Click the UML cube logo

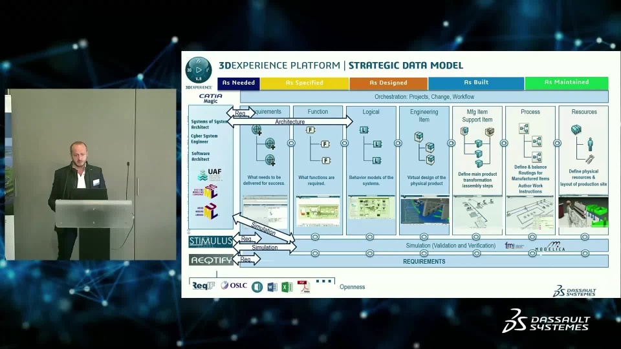point(206,211)
